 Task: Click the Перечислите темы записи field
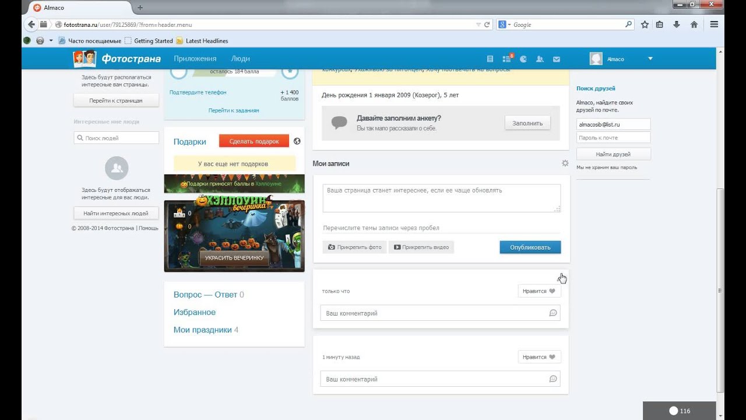tap(442, 228)
